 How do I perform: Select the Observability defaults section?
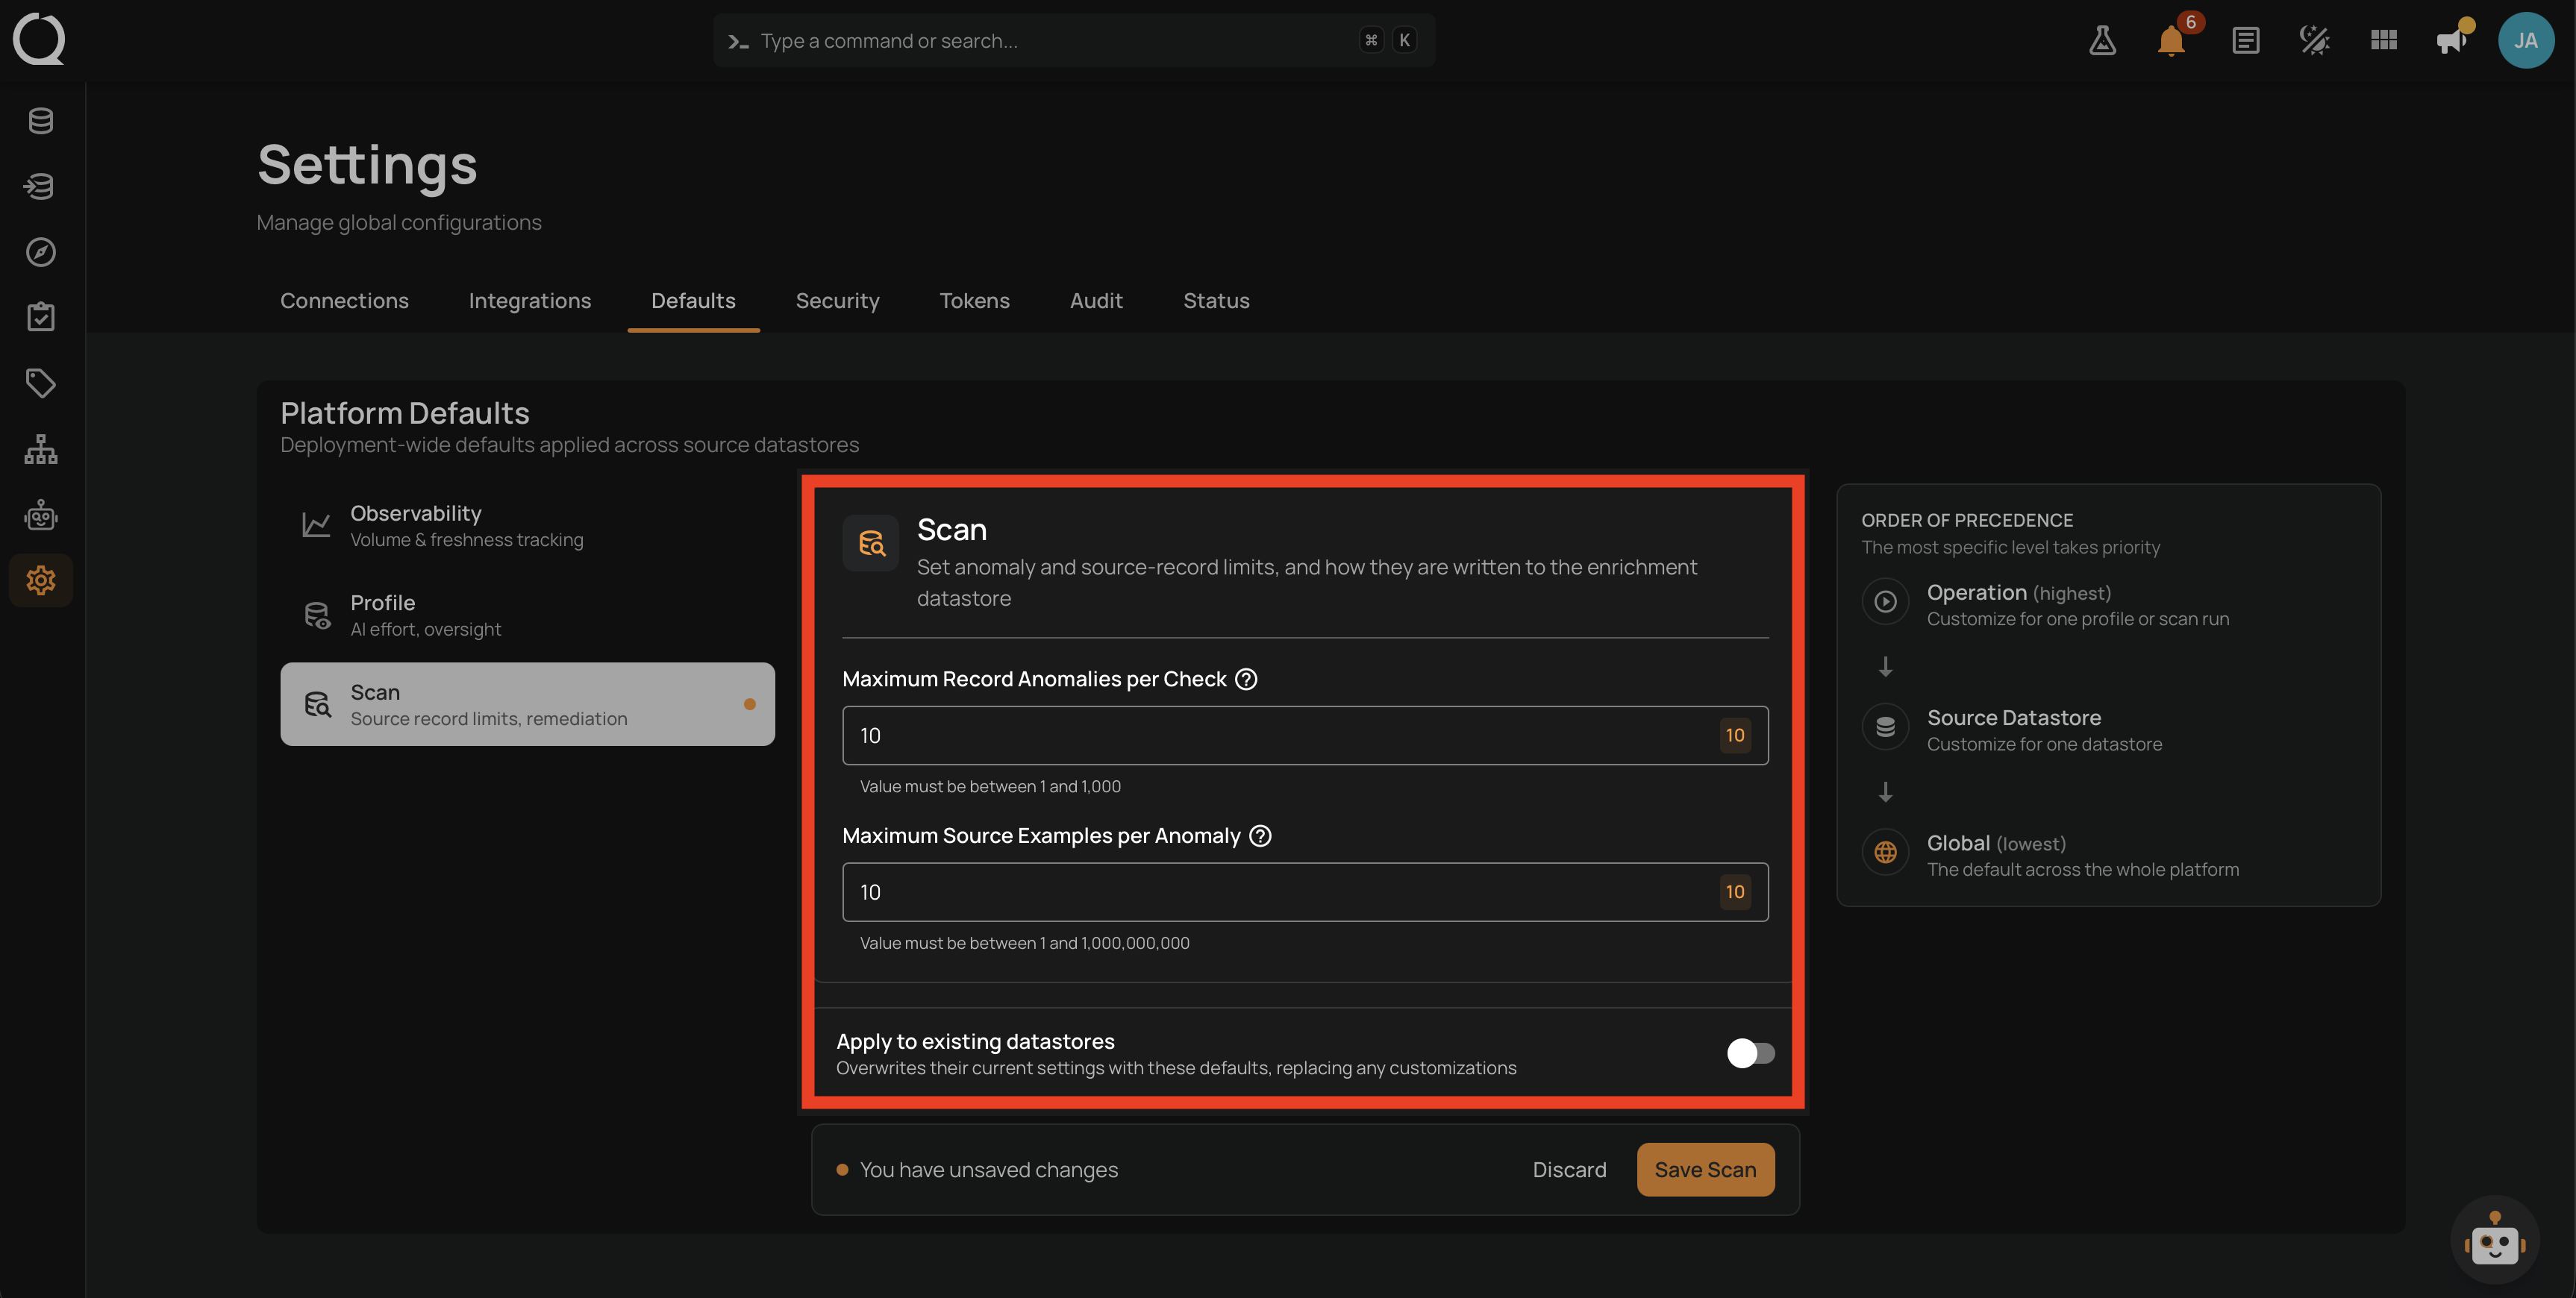(x=527, y=525)
